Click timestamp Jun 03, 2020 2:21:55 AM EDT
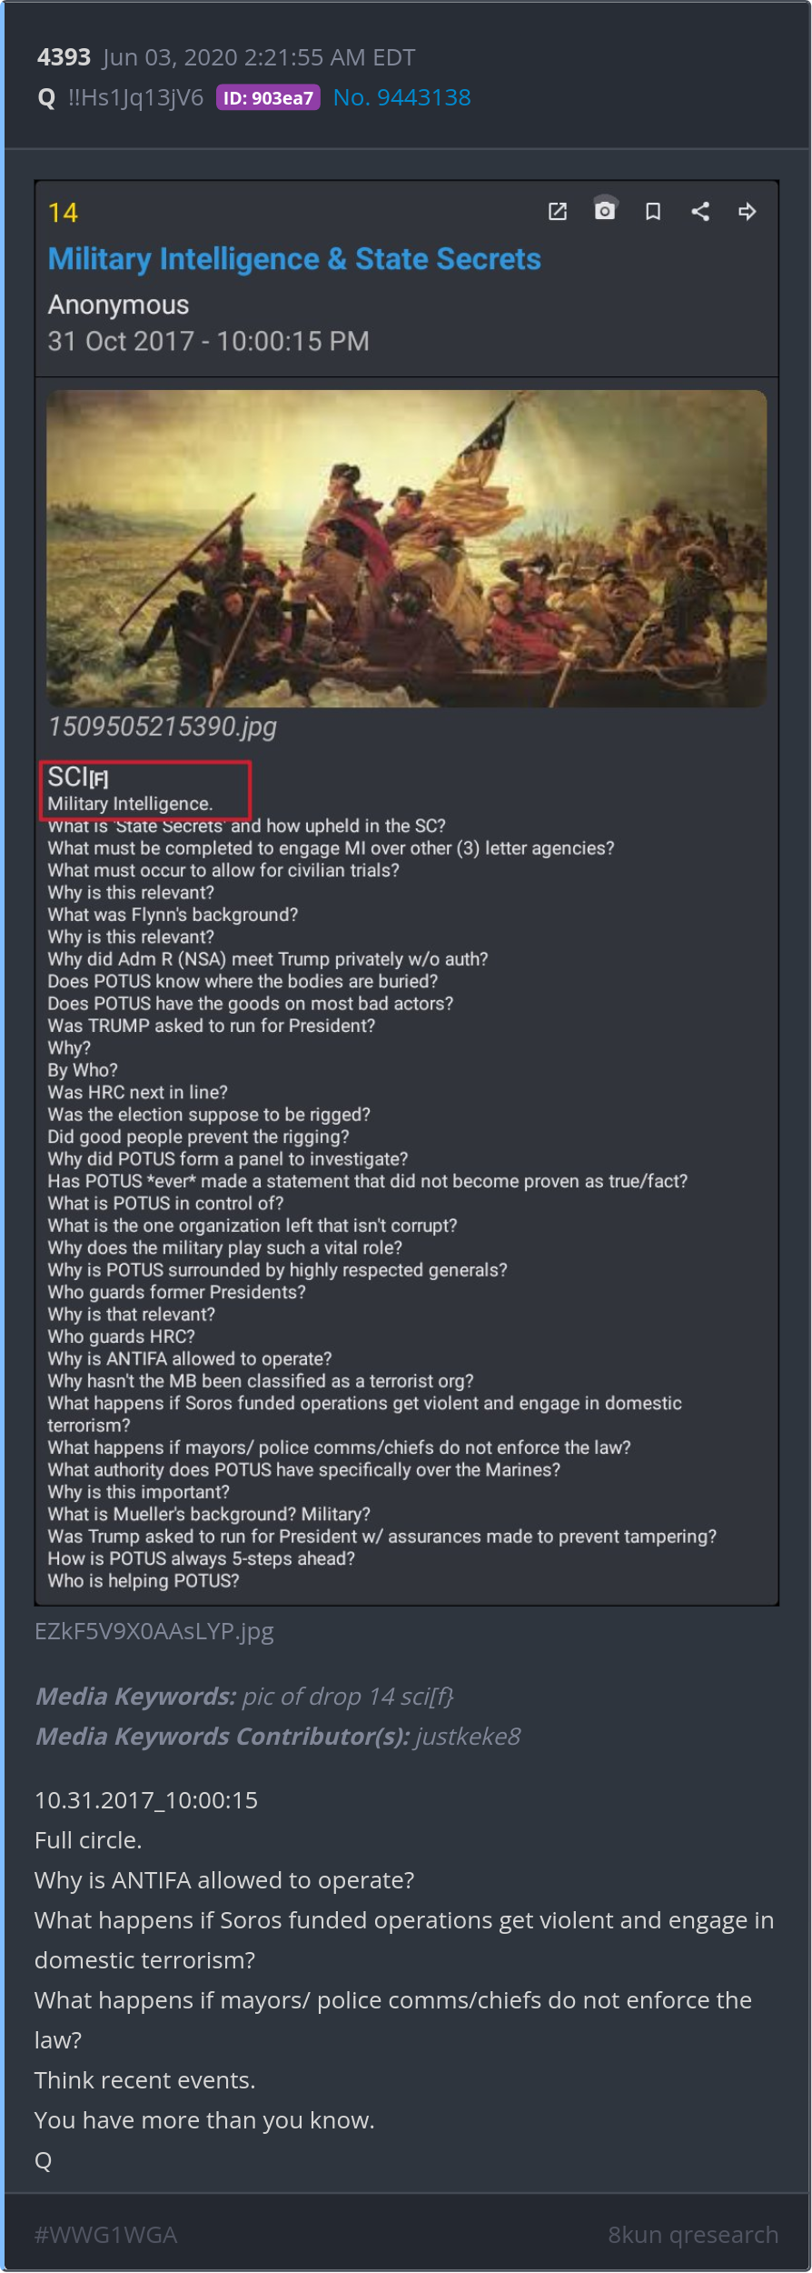The height and width of the screenshot is (2273, 812). pyautogui.click(x=259, y=57)
